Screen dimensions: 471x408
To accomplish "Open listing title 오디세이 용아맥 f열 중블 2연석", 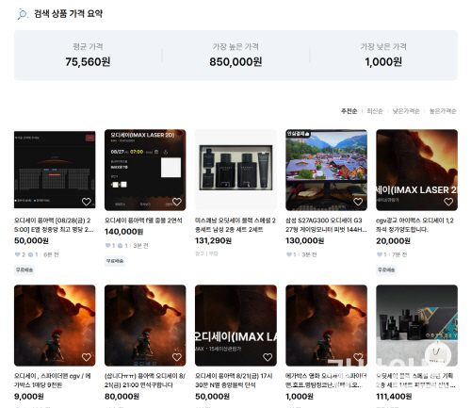I will click(x=143, y=220).
